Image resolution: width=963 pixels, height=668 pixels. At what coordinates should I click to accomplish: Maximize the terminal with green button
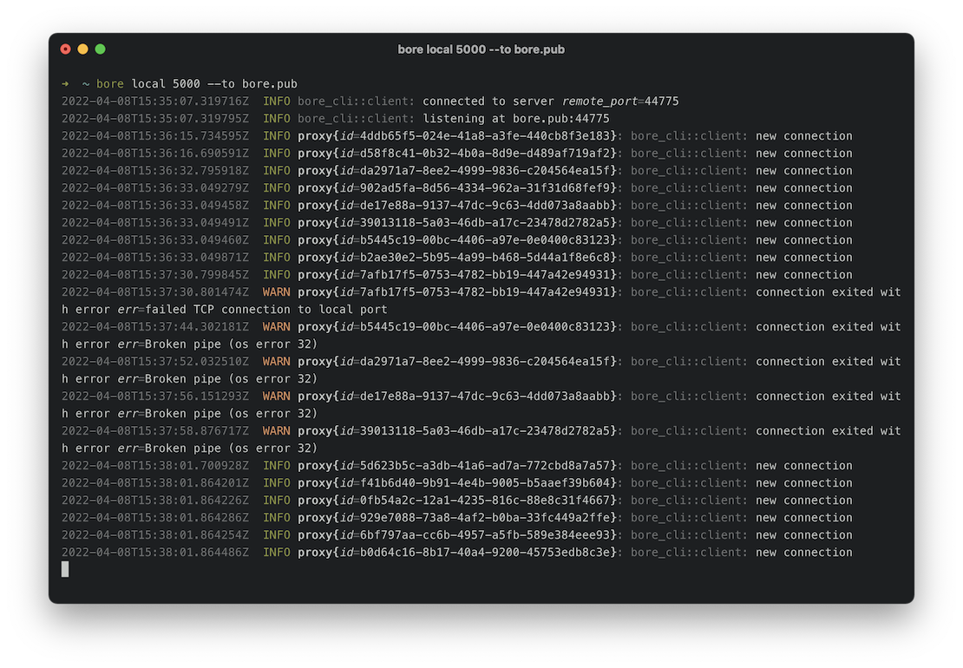(100, 49)
